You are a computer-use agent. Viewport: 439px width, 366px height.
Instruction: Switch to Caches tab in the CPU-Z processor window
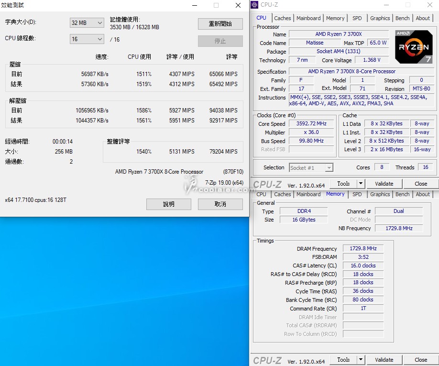[283, 18]
